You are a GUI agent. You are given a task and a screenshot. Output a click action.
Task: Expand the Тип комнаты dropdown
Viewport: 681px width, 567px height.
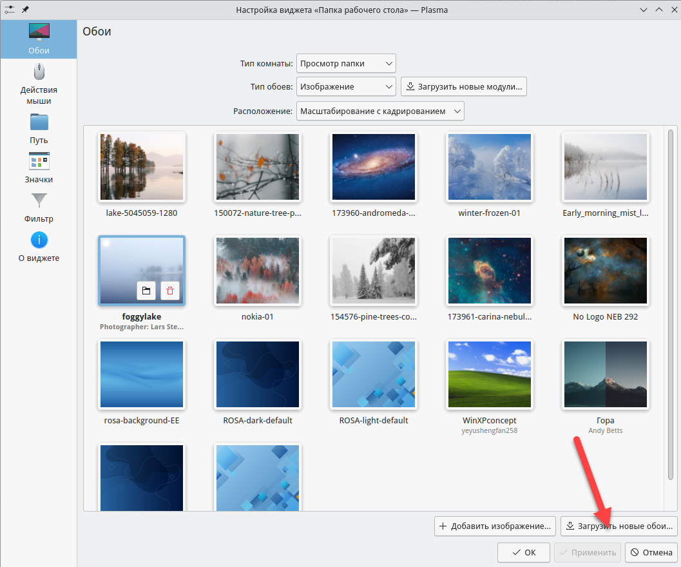pos(346,63)
